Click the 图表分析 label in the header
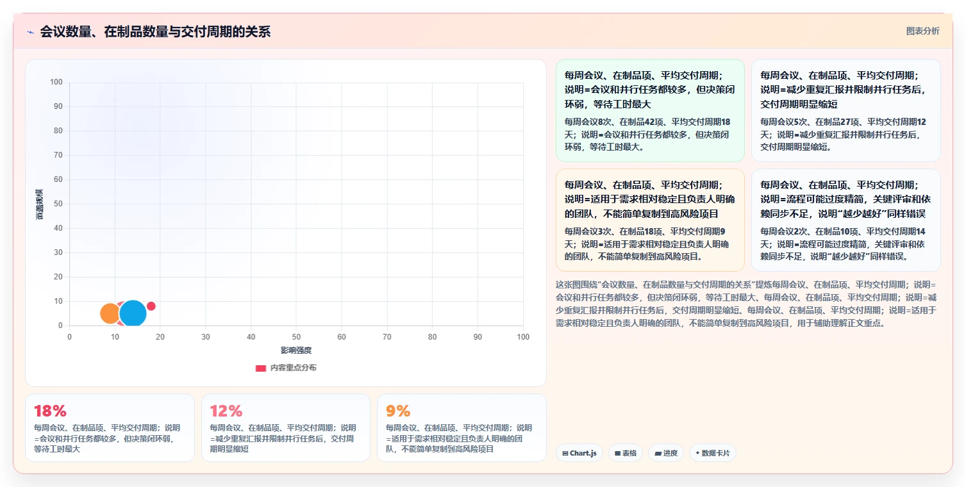The width and height of the screenshot is (966, 487). [x=923, y=31]
